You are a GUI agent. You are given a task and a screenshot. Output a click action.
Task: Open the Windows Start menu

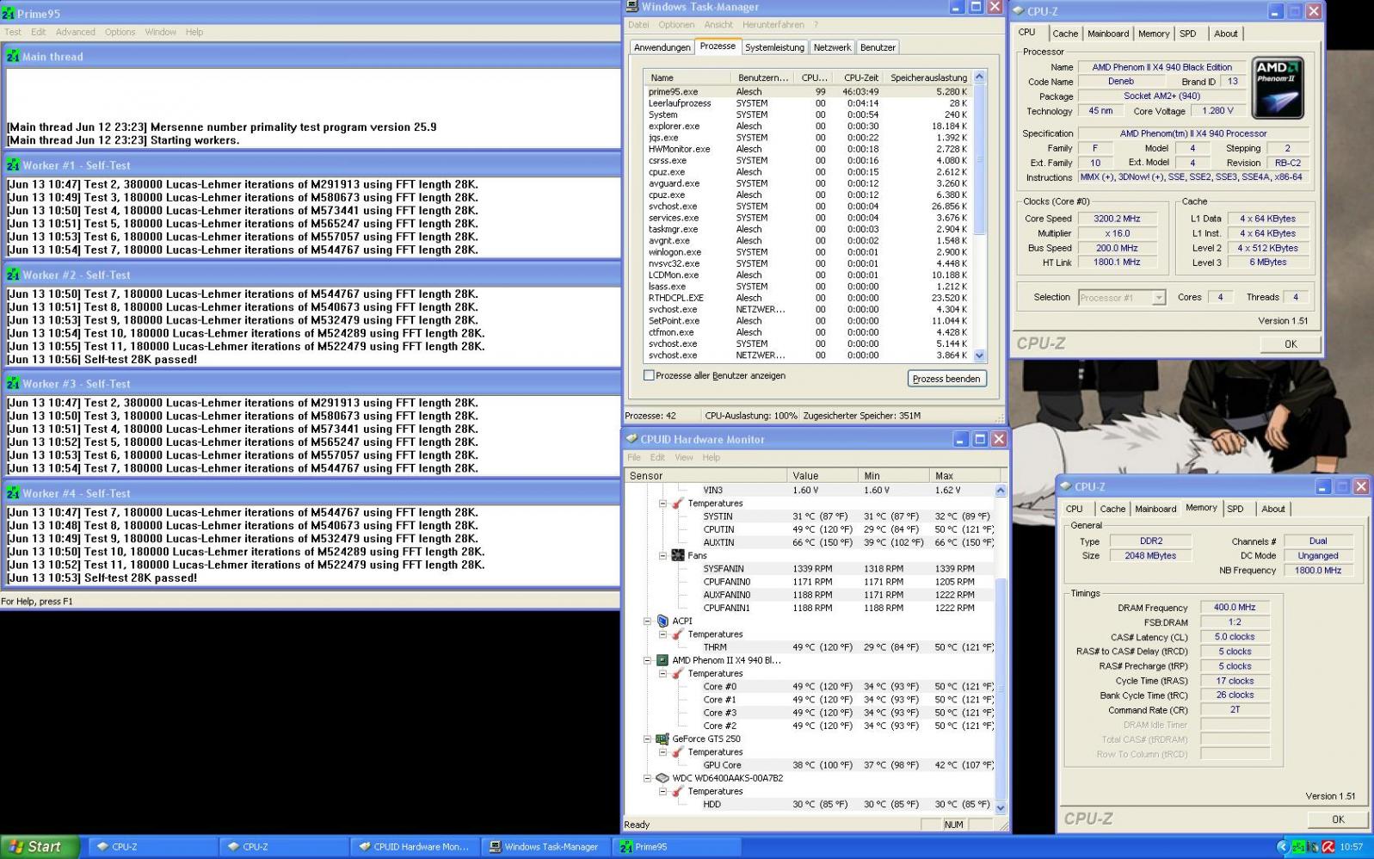[x=40, y=847]
